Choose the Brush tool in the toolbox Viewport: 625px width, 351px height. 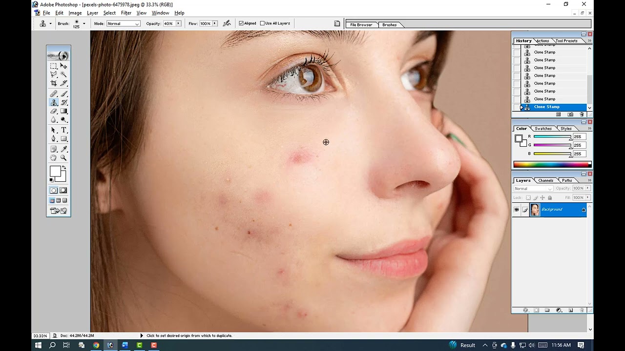pyautogui.click(x=63, y=94)
